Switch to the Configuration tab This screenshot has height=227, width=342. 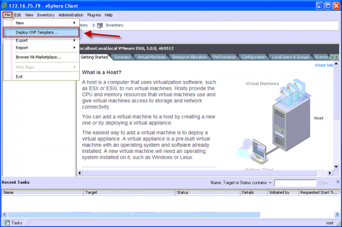[253, 57]
